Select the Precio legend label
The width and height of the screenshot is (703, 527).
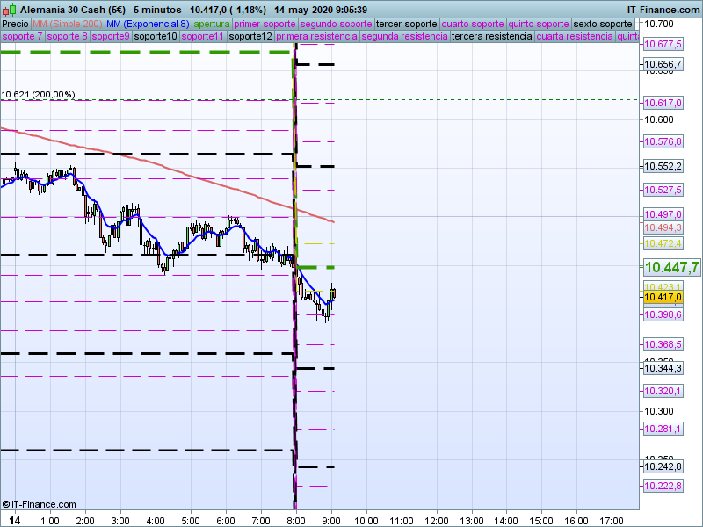pos(15,24)
